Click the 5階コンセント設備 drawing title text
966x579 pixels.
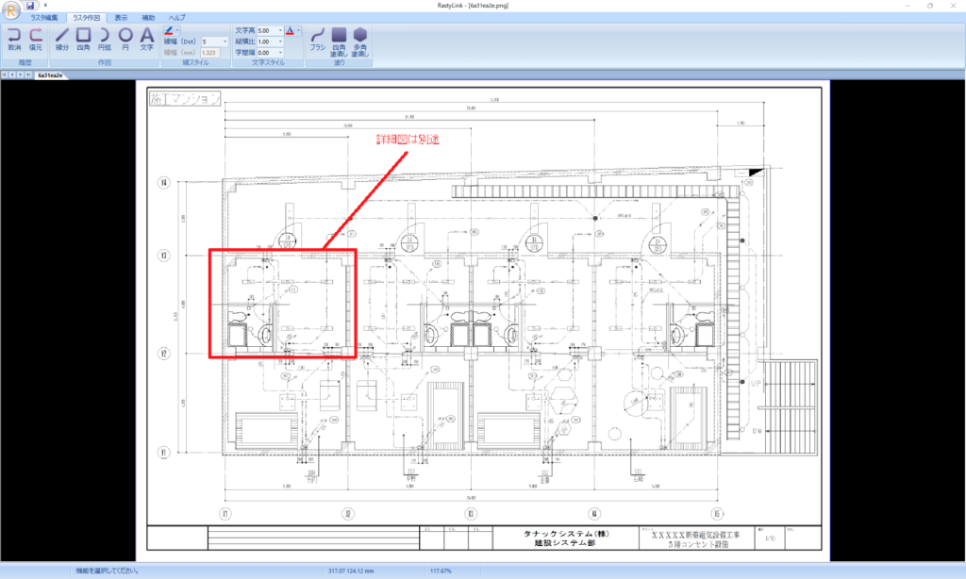coord(698,544)
